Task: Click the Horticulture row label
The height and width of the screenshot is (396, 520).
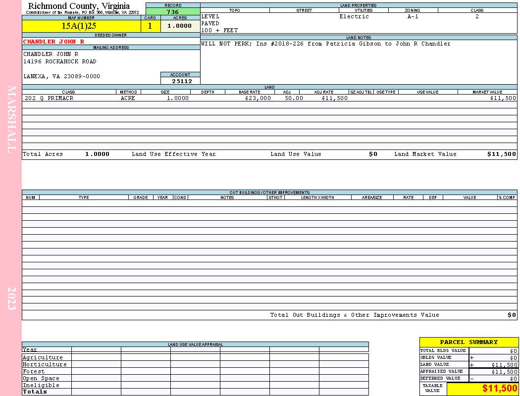Action: (x=45, y=364)
